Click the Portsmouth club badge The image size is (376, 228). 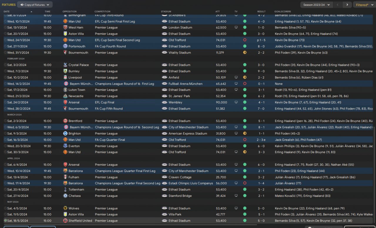point(65,46)
